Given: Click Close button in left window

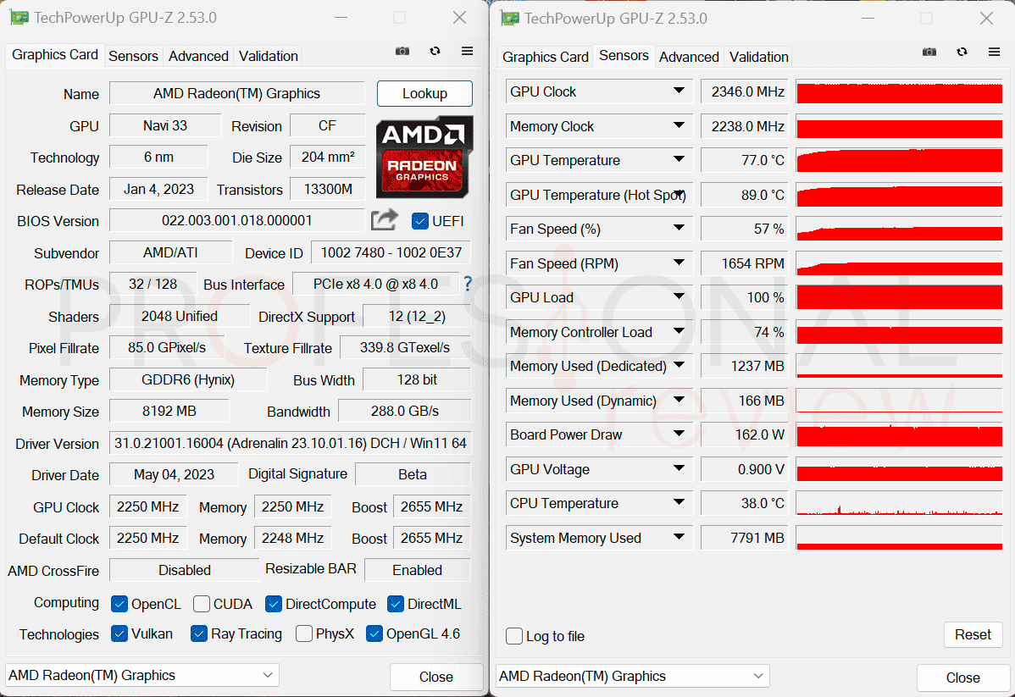Looking at the screenshot, I should click(436, 677).
